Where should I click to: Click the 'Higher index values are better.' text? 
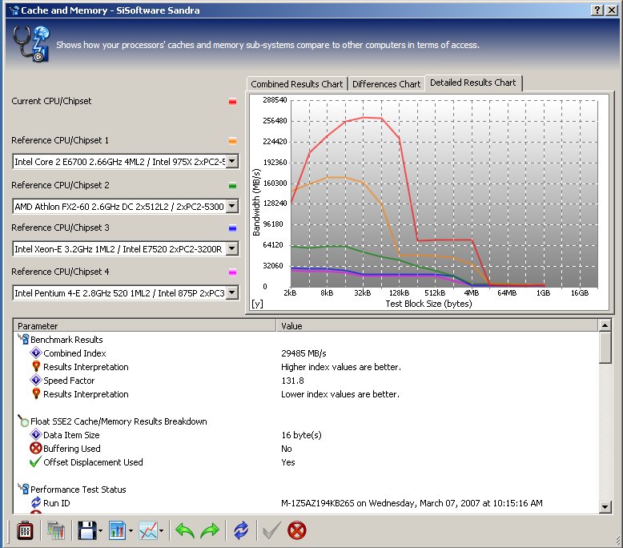pos(341,367)
